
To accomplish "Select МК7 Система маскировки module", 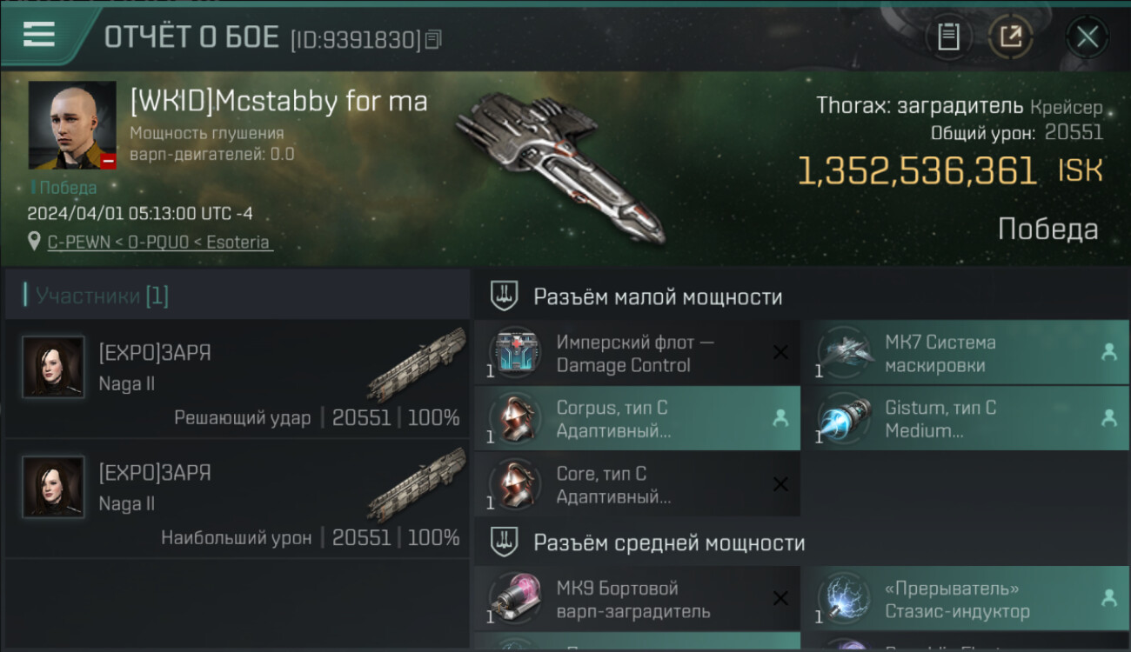I will point(966,353).
